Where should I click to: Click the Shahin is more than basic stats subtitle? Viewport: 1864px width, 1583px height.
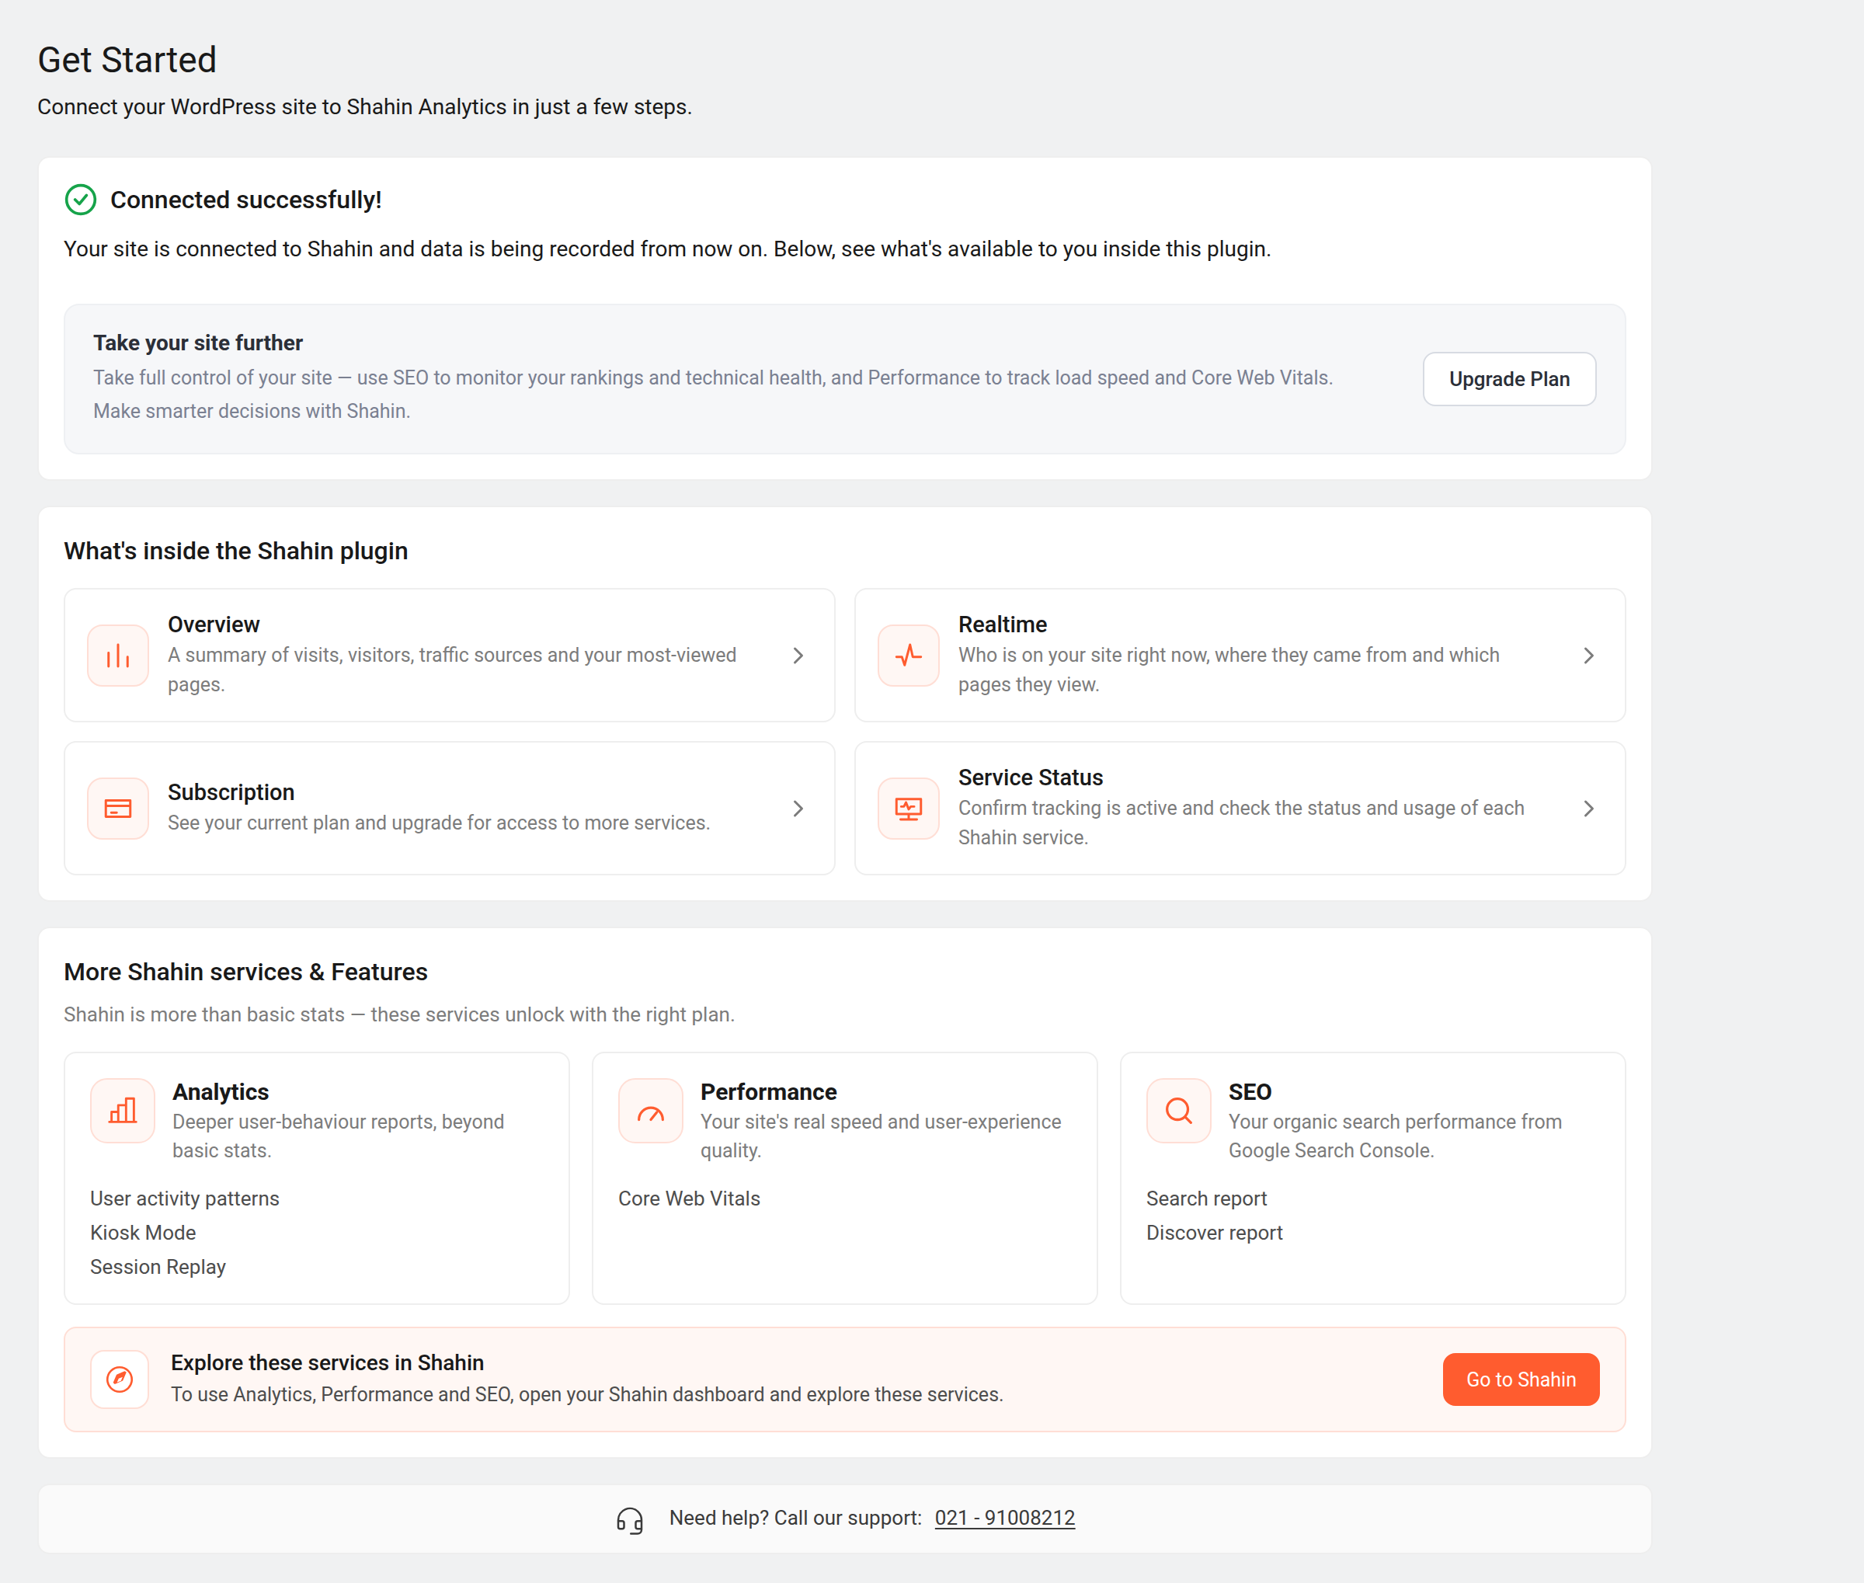[x=399, y=1014]
